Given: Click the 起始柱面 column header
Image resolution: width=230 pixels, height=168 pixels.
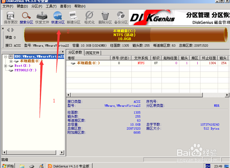Looking at the screenshot, I should coord(170,58).
